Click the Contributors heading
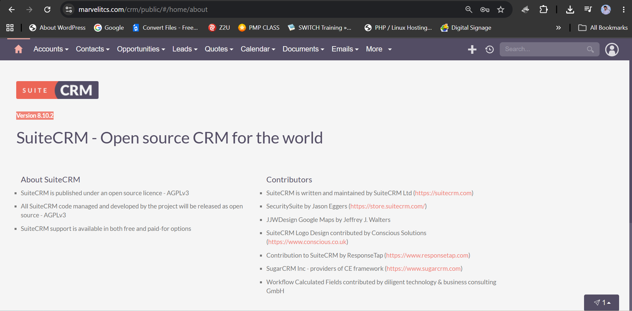The image size is (632, 311). coord(289,180)
